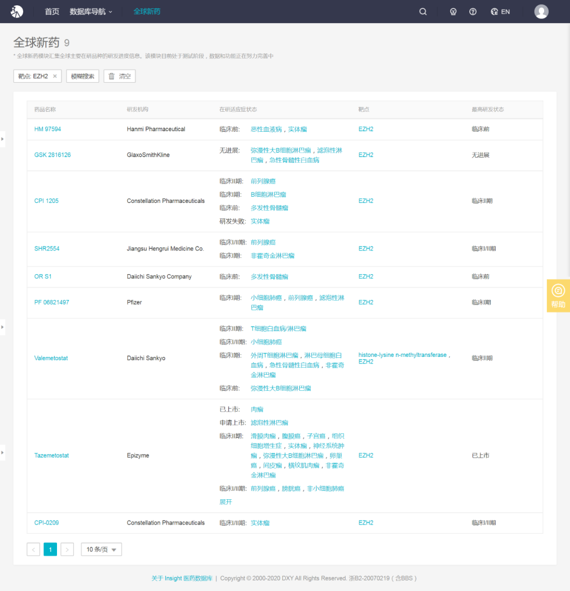Remove the EZH2 target filter tag
The height and width of the screenshot is (591, 570).
55,76
